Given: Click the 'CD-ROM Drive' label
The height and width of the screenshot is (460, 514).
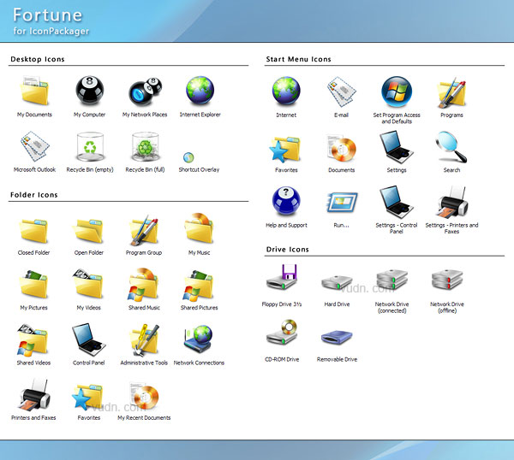Looking at the screenshot, I should (x=282, y=359).
